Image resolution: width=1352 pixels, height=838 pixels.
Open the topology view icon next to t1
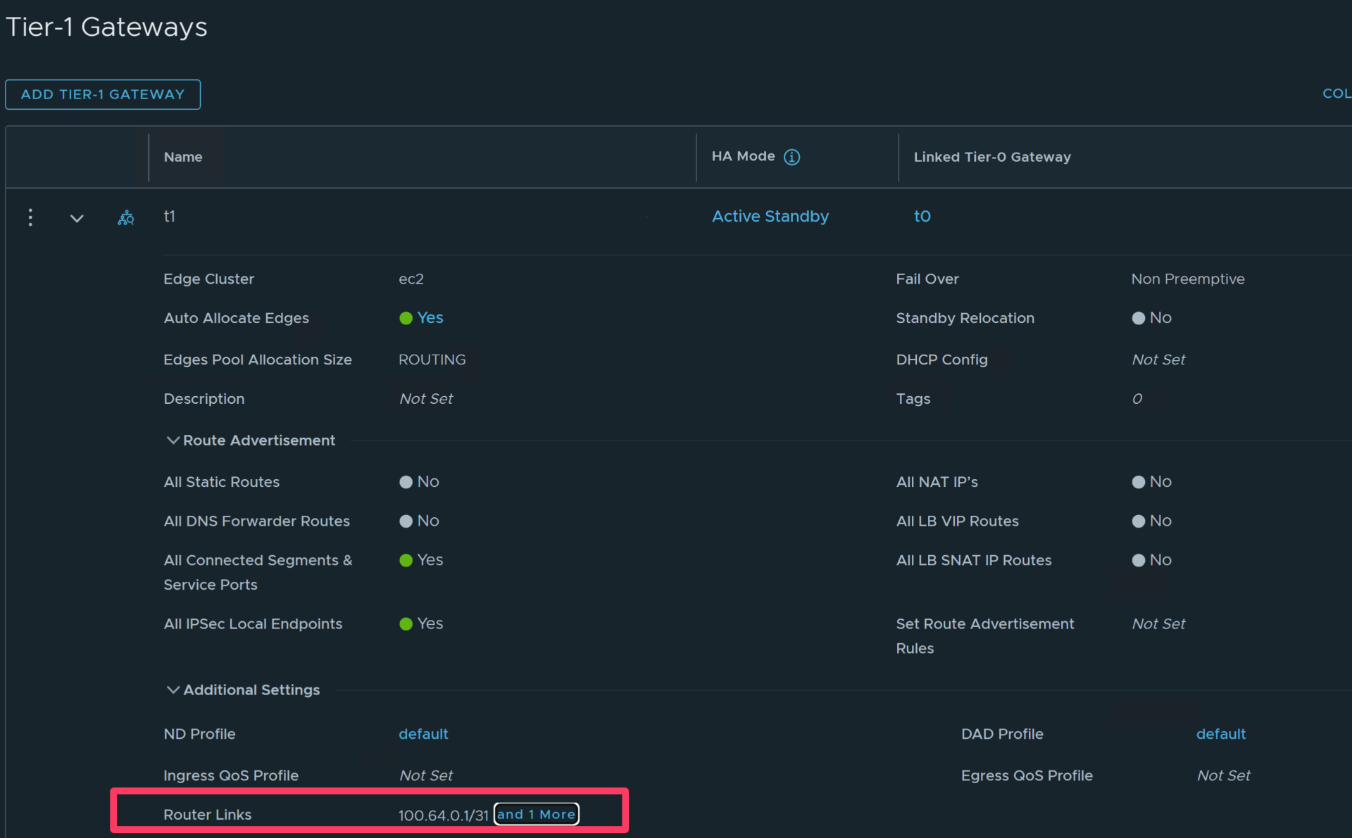pos(125,217)
